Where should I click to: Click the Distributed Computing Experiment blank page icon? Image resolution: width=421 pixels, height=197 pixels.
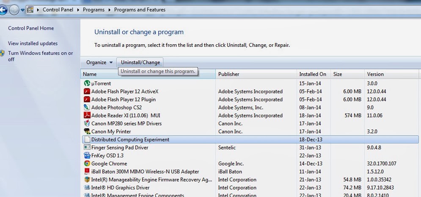pyautogui.click(x=87, y=140)
